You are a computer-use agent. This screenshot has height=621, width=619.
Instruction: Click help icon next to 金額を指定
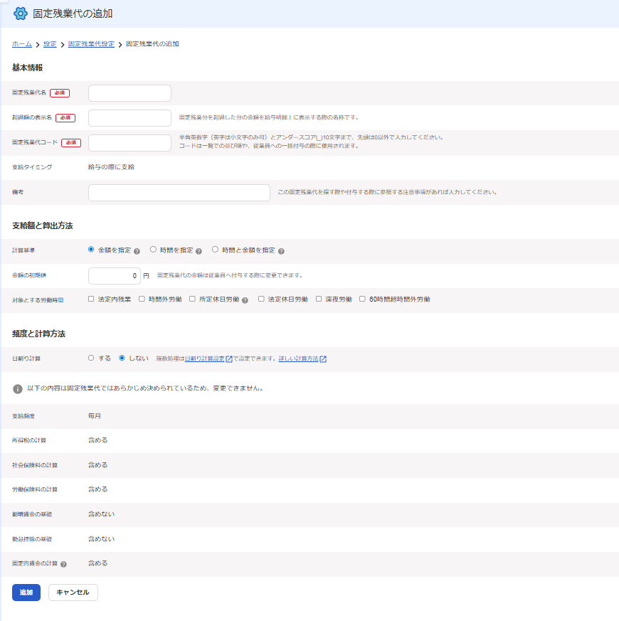coord(137,251)
